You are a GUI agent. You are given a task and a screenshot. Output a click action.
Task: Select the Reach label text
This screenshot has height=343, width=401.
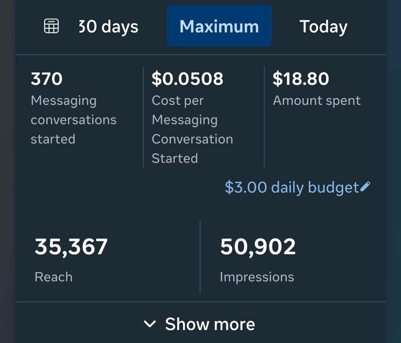(53, 277)
